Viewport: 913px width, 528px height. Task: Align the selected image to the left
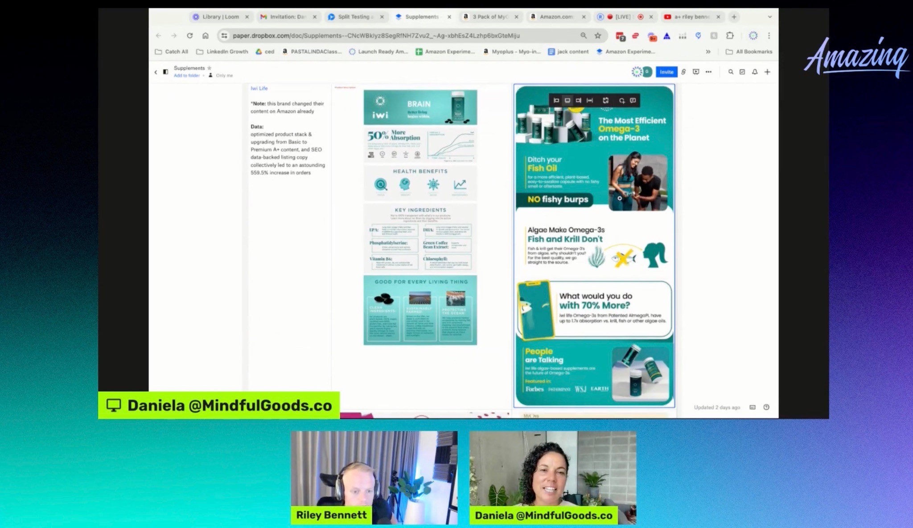point(556,101)
